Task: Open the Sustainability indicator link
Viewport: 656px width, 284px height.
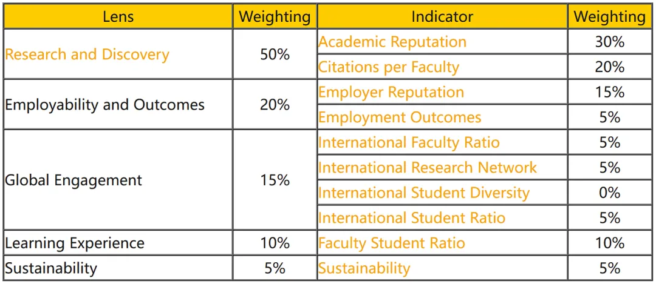Action: pos(364,268)
